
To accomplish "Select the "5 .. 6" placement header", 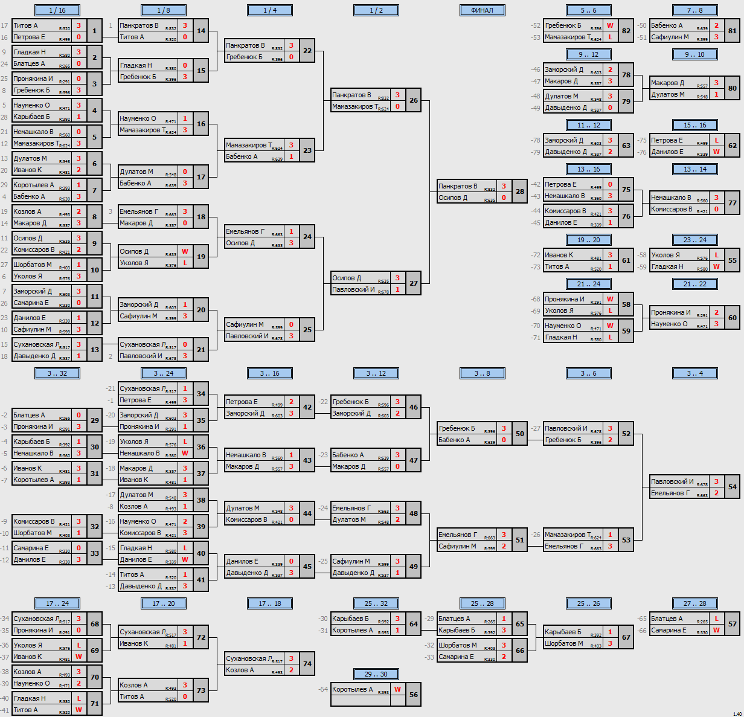I will tap(589, 10).
